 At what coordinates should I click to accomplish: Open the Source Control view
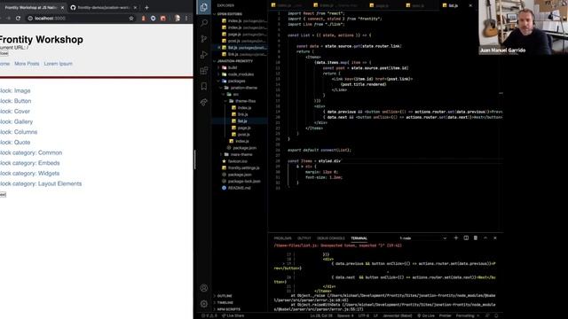pyautogui.click(x=204, y=39)
